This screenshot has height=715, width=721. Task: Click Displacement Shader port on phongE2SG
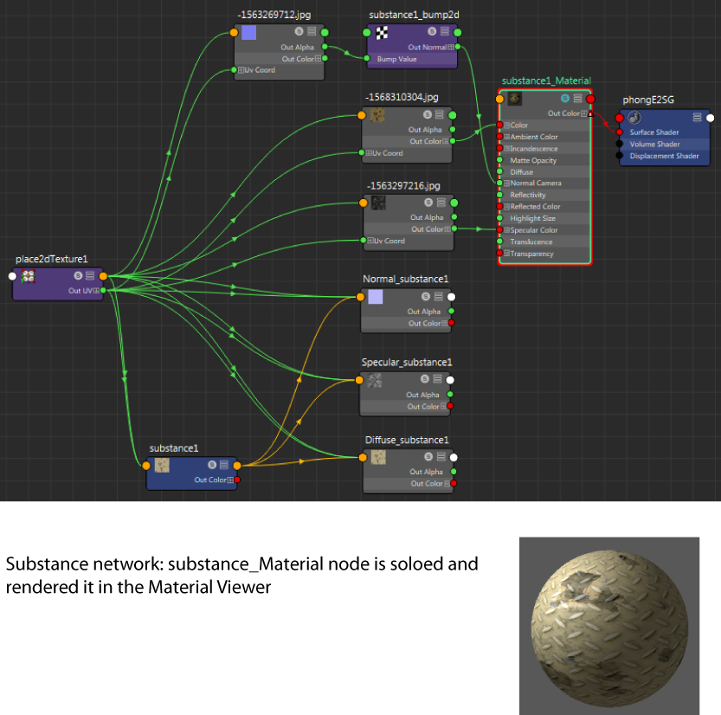point(620,156)
